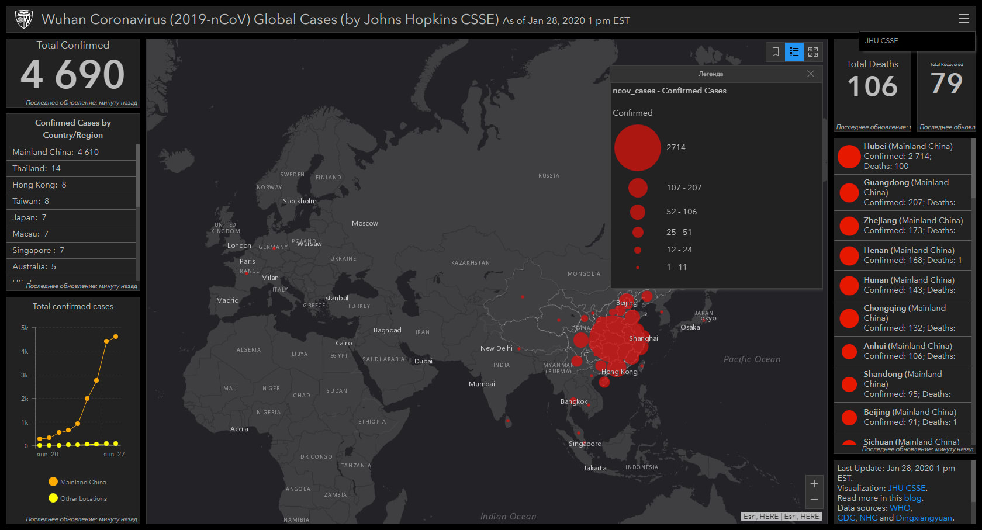The width and height of the screenshot is (982, 530).
Task: Select Australia: 5 in the country list
Action: [71, 266]
